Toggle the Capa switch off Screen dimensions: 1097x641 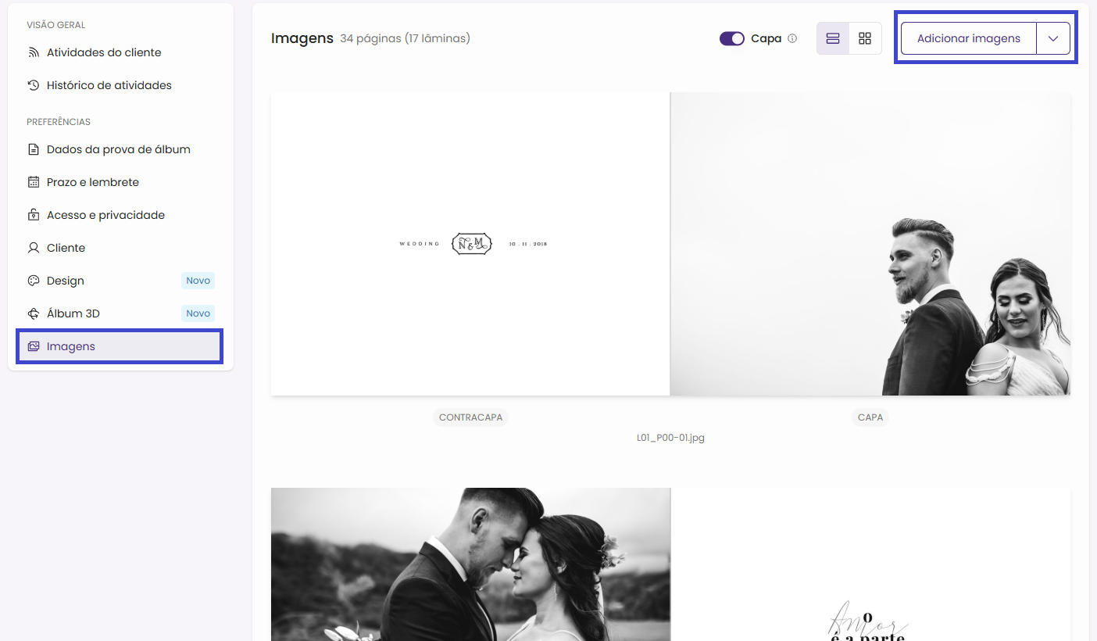732,38
